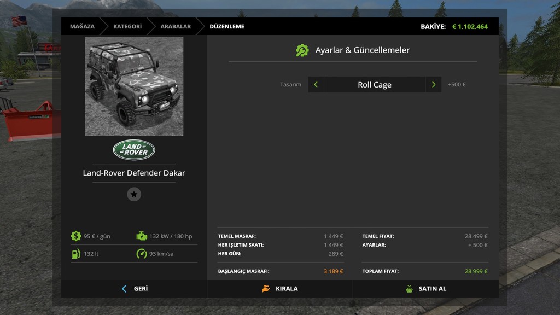The image size is (560, 315).
Task: Click the green gear wrench settings icon
Action: click(x=302, y=50)
